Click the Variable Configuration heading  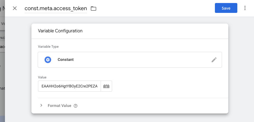click(x=60, y=31)
